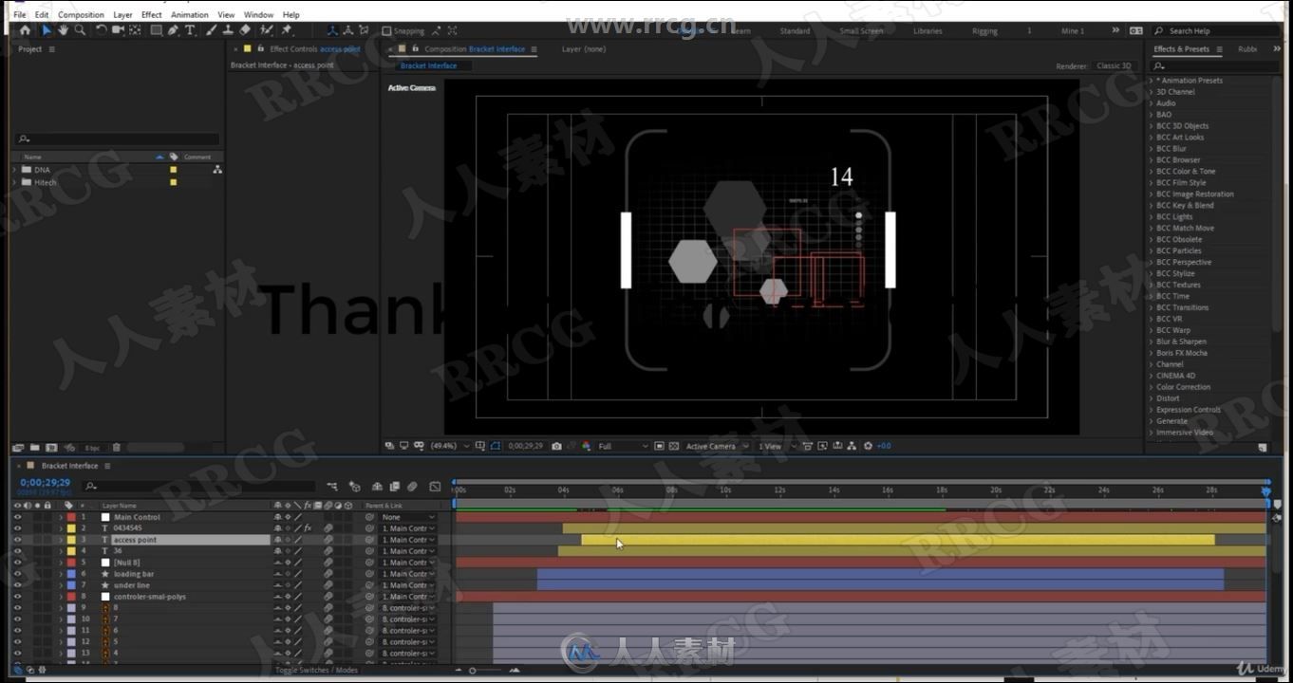1293x683 pixels.
Task: Open the resolution Full dropdown
Action: [x=623, y=446]
